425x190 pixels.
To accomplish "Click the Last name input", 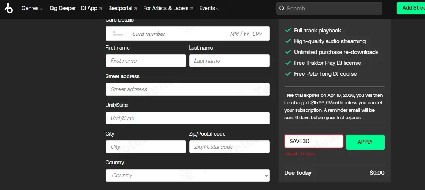I will [x=229, y=61].
